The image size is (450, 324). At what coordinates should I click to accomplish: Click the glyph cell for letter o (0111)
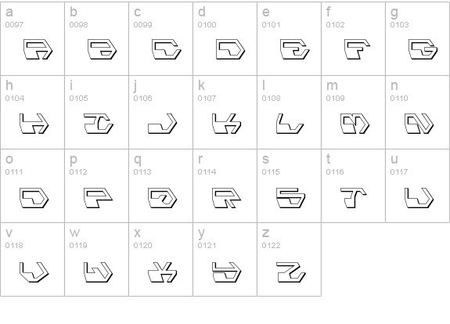tap(32, 185)
